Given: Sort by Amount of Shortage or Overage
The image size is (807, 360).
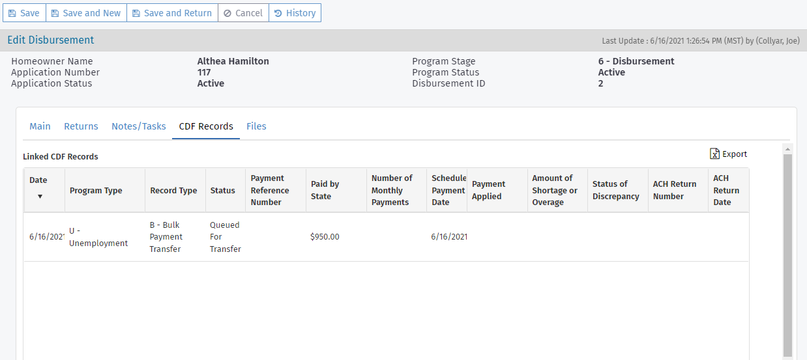Looking at the screenshot, I should 557,190.
